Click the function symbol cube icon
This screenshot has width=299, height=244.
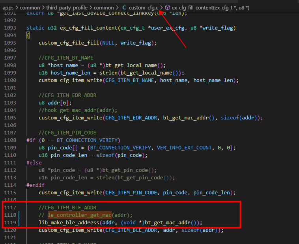click(x=167, y=7)
